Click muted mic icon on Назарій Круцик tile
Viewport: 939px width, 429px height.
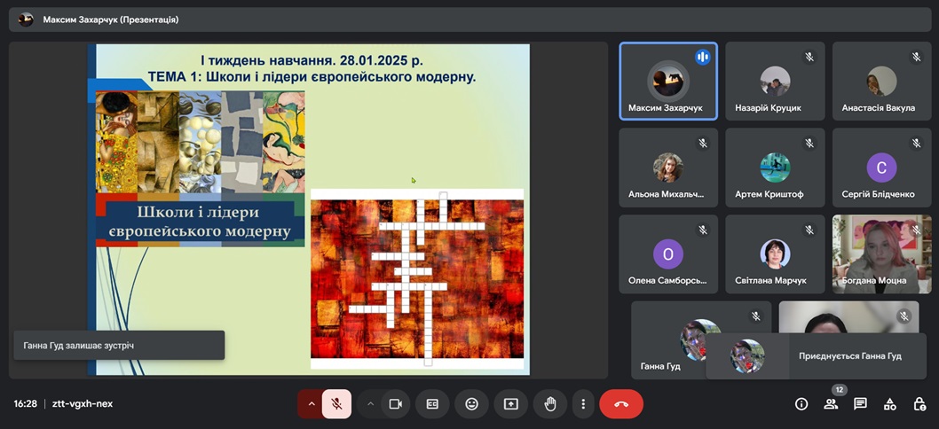(809, 57)
